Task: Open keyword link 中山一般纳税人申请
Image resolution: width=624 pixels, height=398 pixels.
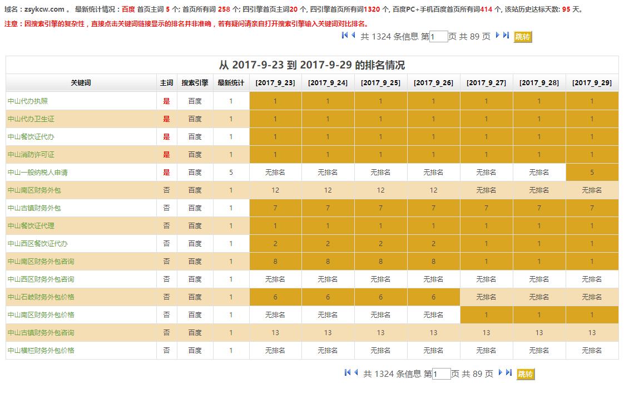Action: (x=38, y=173)
